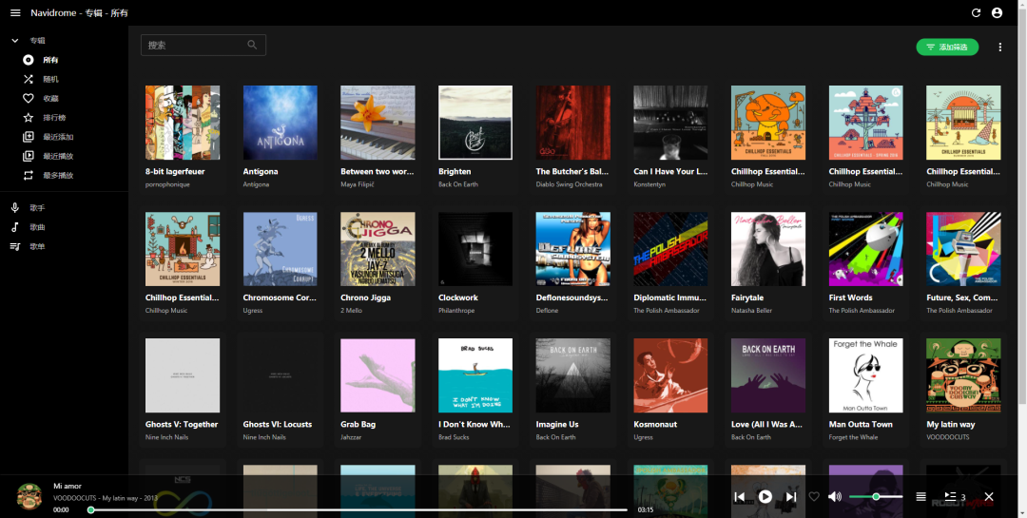Image resolution: width=1027 pixels, height=518 pixels.
Task: Open the Man Outta Town album cover
Action: coord(866,375)
